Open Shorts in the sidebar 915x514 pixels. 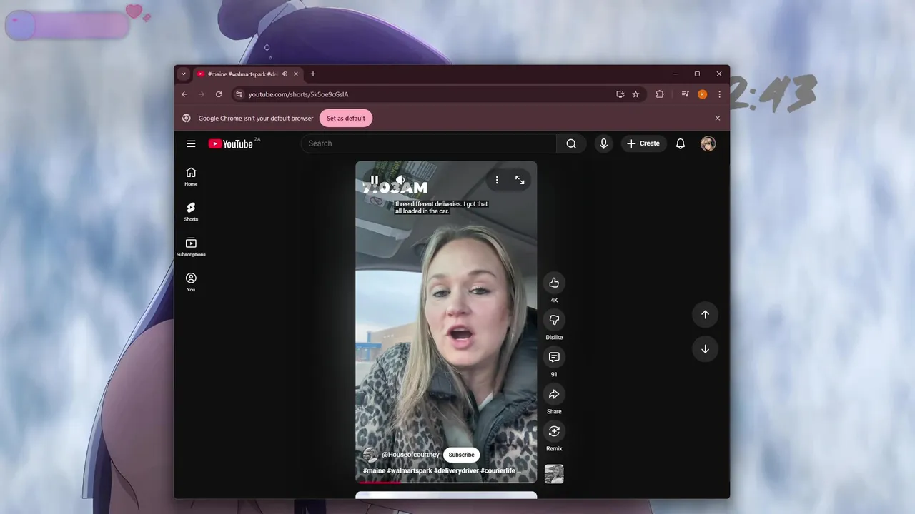click(191, 211)
